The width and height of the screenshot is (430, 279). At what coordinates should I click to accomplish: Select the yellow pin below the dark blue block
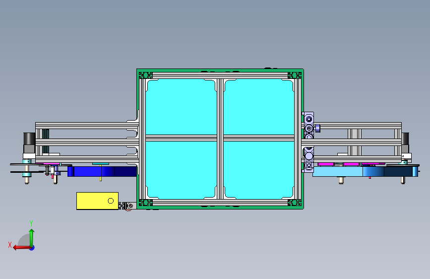pyautogui.click(x=101, y=179)
